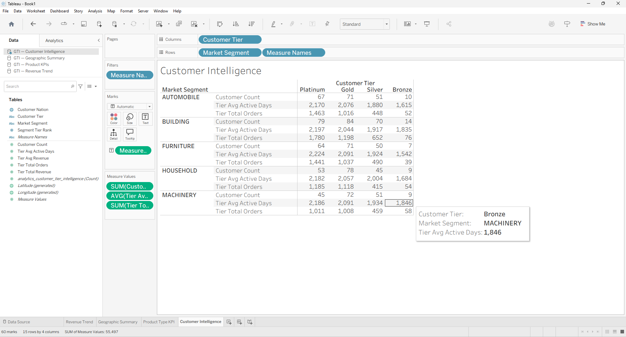Save the workbook with the floppy icon

pyautogui.click(x=84, y=24)
